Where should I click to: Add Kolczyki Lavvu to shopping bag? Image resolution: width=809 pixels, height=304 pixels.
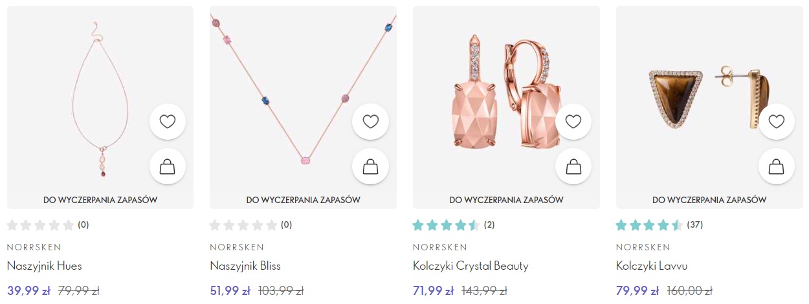click(777, 166)
